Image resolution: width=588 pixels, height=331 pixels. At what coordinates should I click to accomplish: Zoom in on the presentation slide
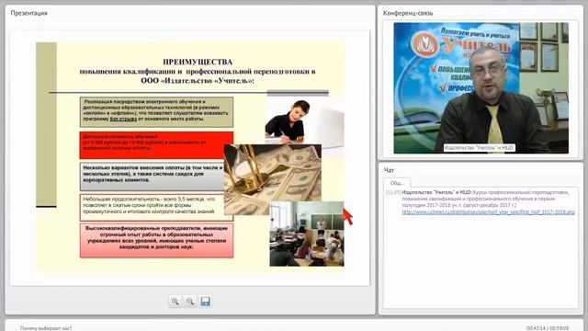(175, 302)
